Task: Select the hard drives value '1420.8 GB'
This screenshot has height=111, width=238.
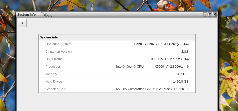Action: click(181, 82)
